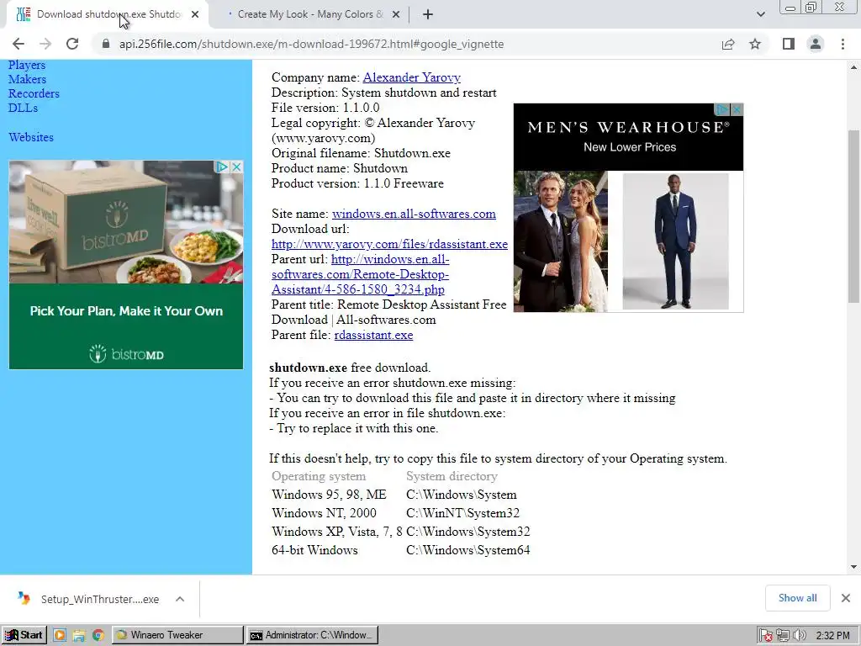Launch media player from taskbar

(60, 636)
